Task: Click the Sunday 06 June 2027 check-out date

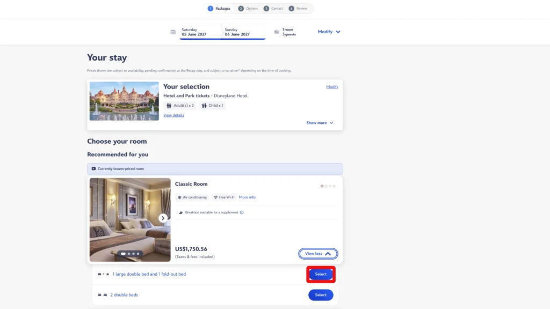Action: click(244, 32)
